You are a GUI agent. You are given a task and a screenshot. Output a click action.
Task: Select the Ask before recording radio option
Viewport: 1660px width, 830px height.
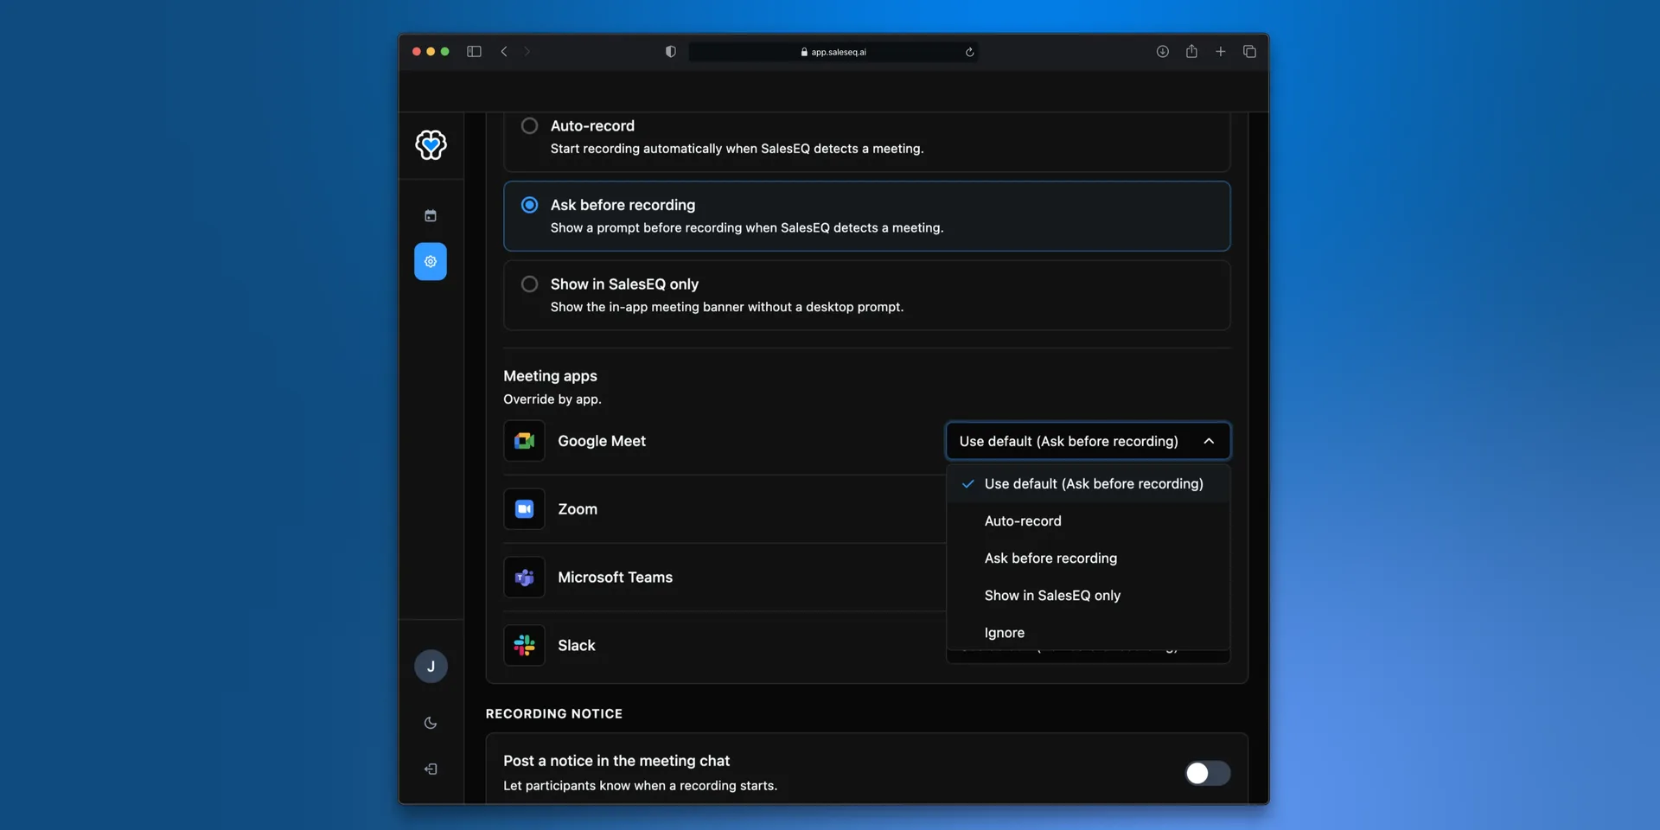pos(529,205)
